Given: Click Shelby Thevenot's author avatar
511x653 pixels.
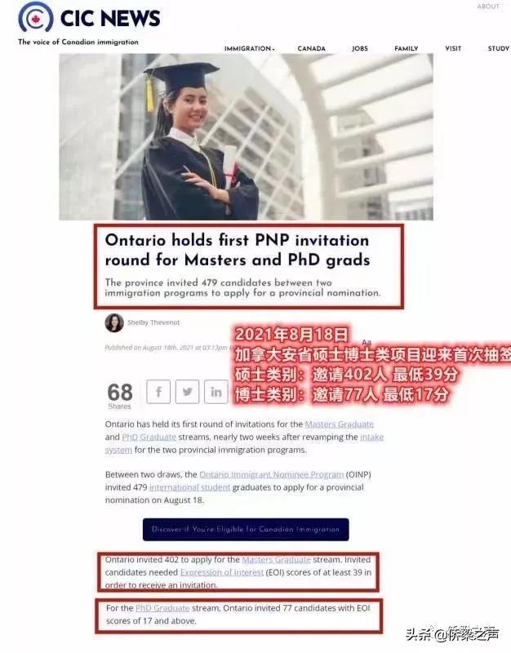Looking at the screenshot, I should click(114, 322).
